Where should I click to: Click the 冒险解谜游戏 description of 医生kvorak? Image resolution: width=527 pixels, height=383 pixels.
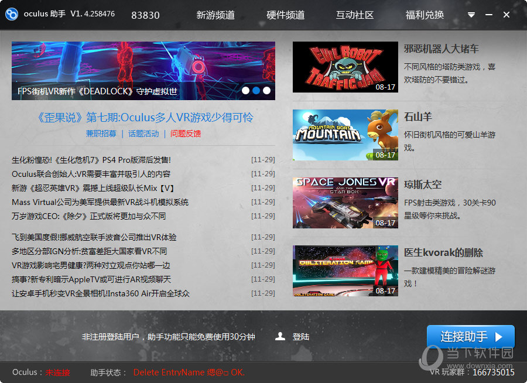pyautogui.click(x=450, y=277)
